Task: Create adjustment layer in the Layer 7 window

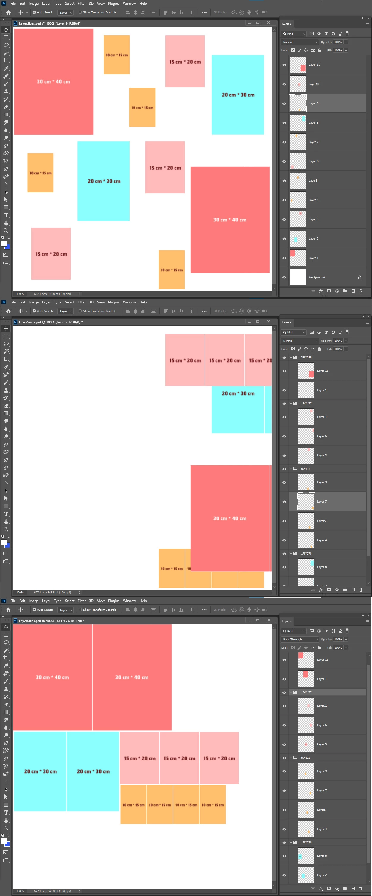Action: click(337, 590)
